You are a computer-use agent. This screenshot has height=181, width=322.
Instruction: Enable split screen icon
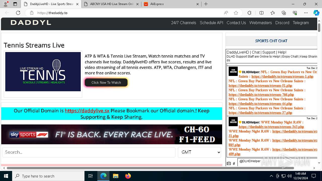click(261, 13)
